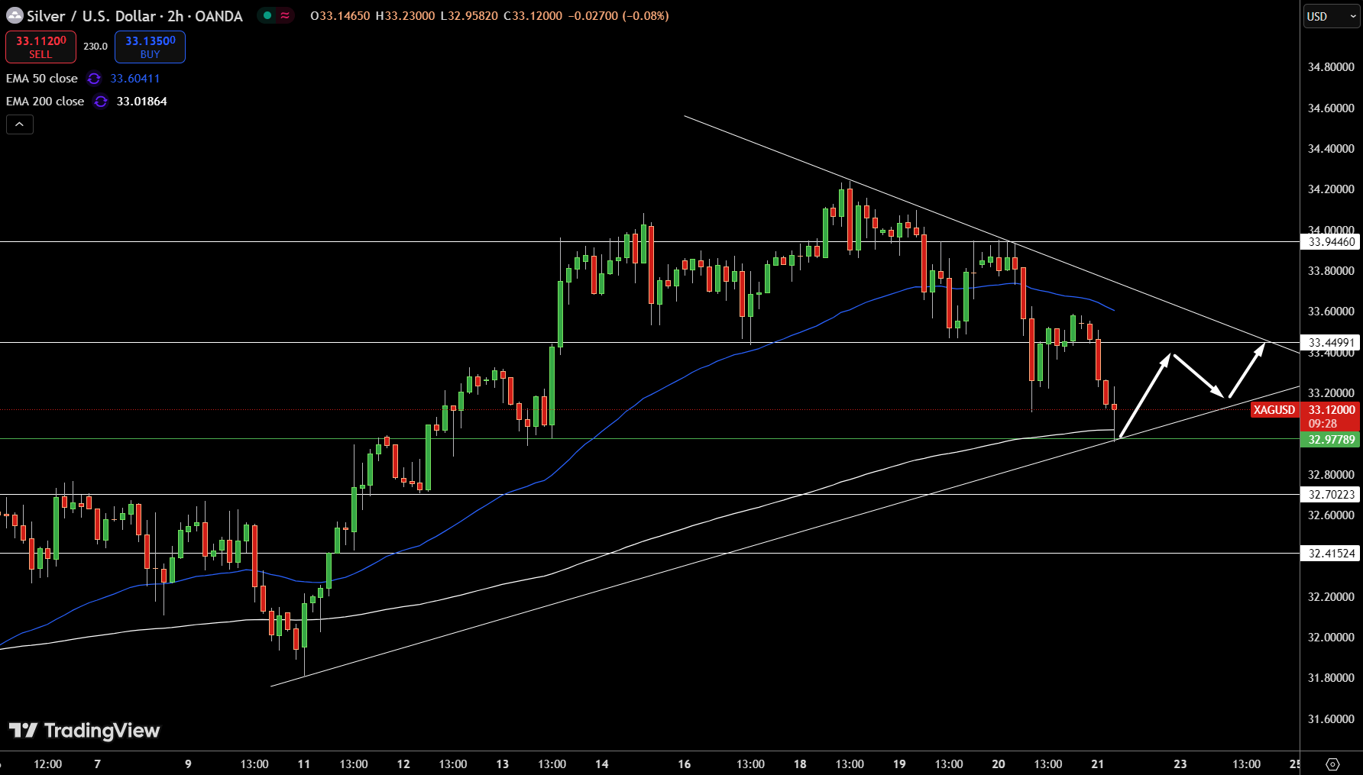Click the red XAGUSD symbol price tag
Screen dimensions: 1363x775
click(x=1274, y=410)
